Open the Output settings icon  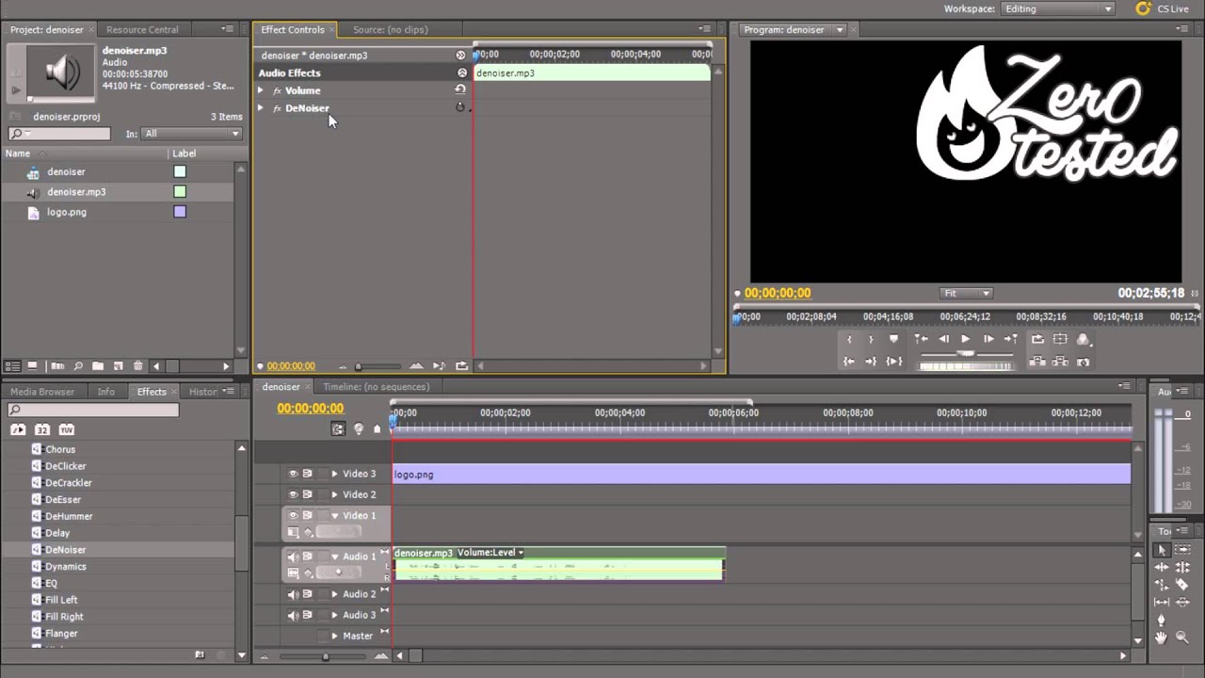pyautogui.click(x=1083, y=339)
